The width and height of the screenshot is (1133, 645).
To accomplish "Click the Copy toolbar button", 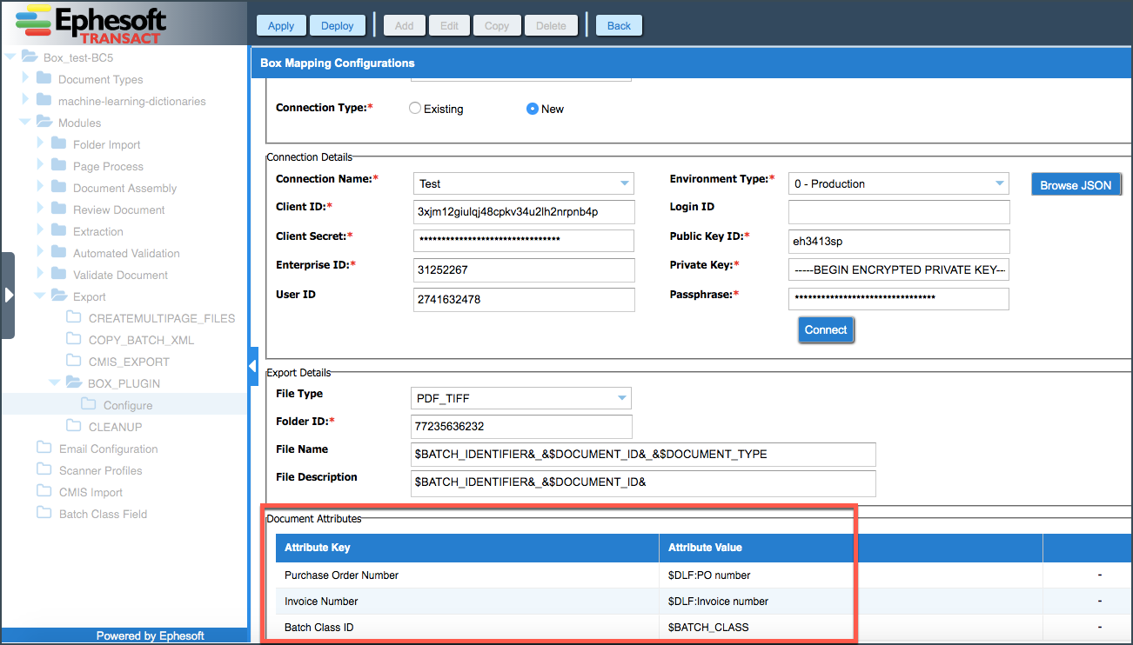I will click(x=497, y=25).
